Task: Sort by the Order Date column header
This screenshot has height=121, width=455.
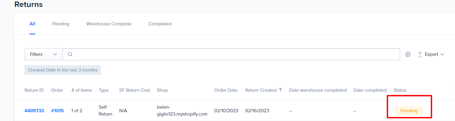Action: coord(226,90)
